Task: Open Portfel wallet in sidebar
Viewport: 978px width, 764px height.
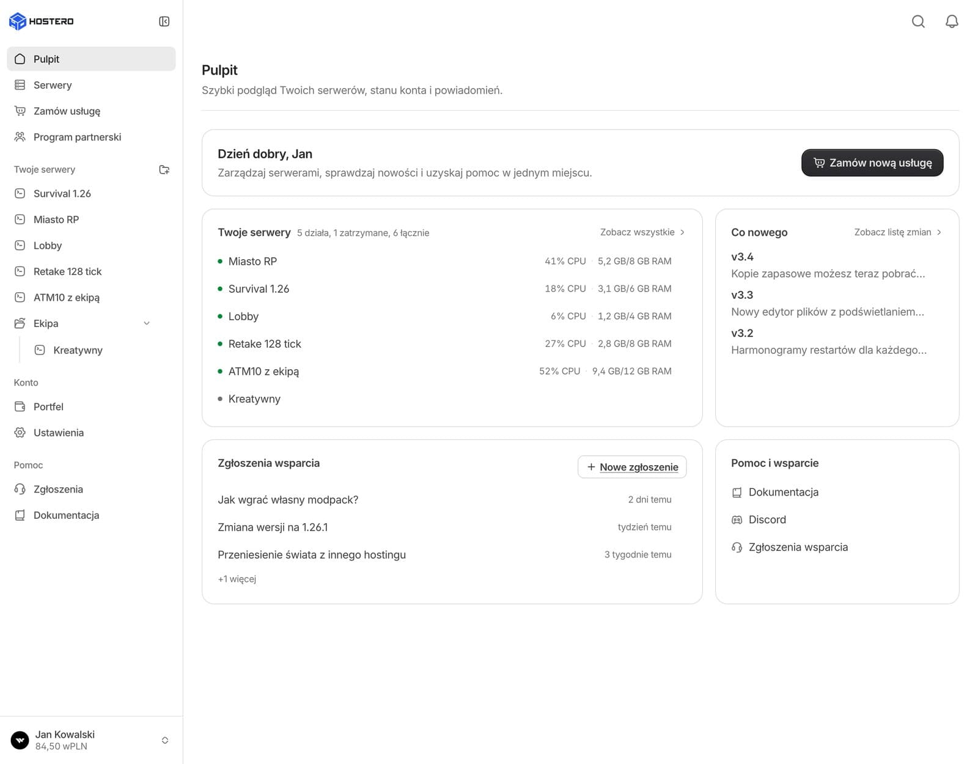Action: pos(91,406)
